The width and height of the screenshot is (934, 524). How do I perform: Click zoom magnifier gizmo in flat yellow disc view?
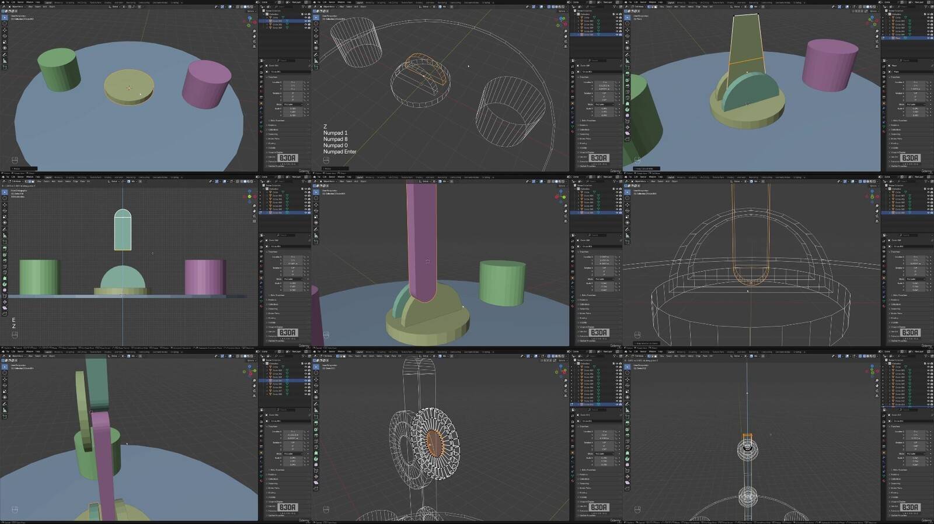click(255, 31)
